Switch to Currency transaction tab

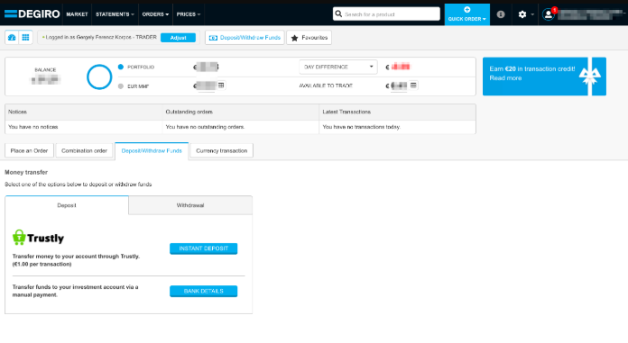coord(221,150)
